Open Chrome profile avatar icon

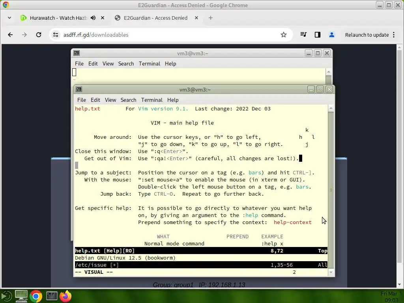[331, 35]
